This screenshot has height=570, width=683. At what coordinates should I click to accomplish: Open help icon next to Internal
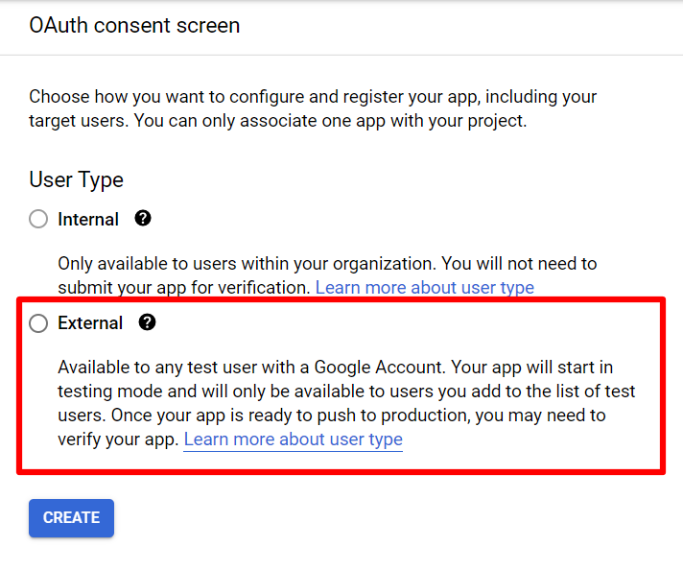[x=143, y=219]
